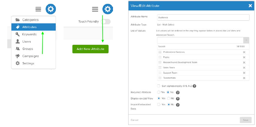Set Import Embedded Data to Yes
This screenshot has width=256, height=127.
[x=159, y=105]
